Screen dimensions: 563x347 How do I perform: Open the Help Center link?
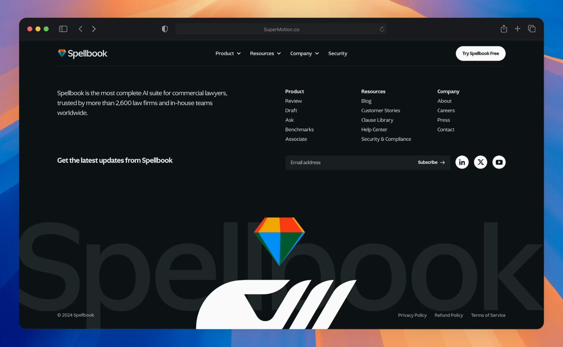pos(374,130)
